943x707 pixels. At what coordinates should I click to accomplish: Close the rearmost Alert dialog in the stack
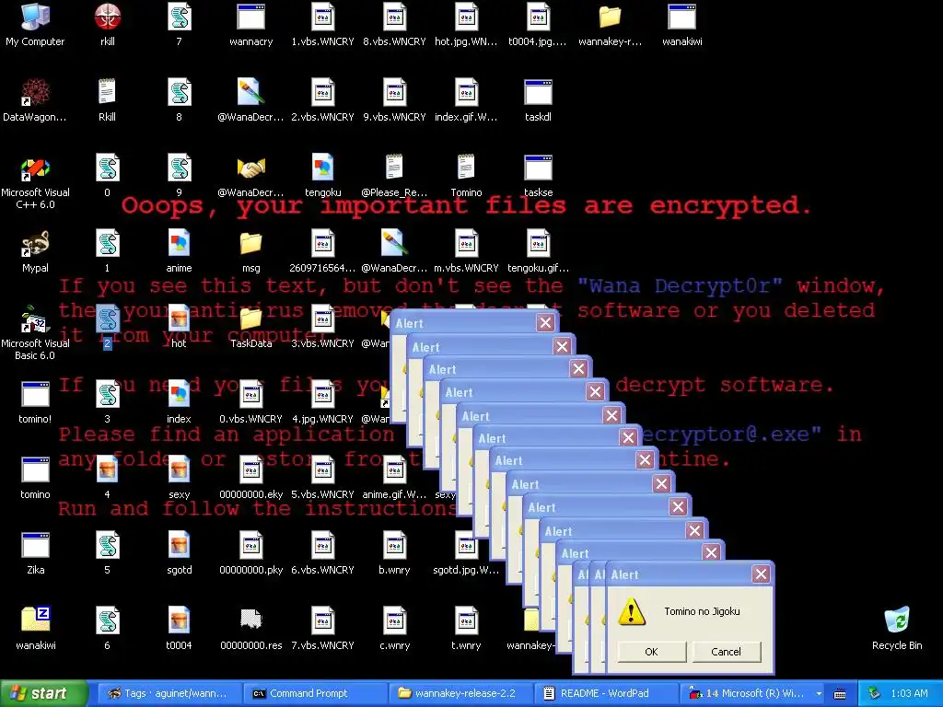[545, 323]
